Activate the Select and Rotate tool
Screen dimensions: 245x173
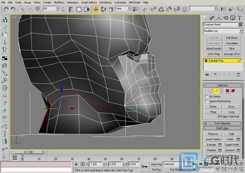click(103, 9)
